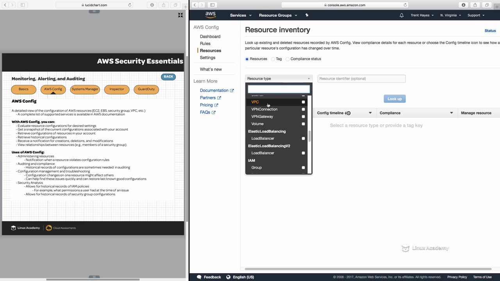This screenshot has width=500, height=281.
Task: Open the share menu for the AWS console page
Action: (x=475, y=5)
